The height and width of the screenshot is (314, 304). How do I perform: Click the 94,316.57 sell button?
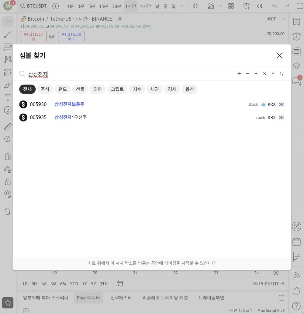(33, 37)
